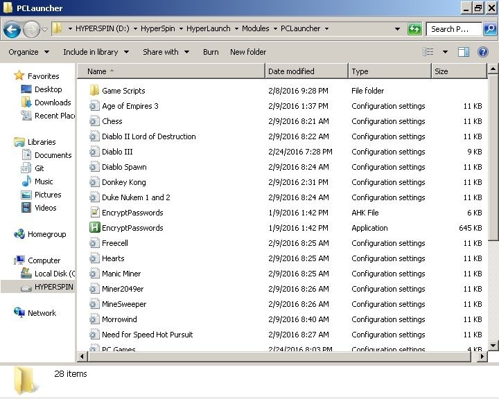499x399 pixels.
Task: Open Local Disk (C:) drive
Action: pos(48,274)
